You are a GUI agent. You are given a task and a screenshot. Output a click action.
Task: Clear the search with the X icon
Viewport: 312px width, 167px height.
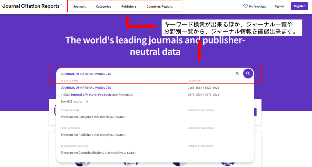[x=237, y=74]
